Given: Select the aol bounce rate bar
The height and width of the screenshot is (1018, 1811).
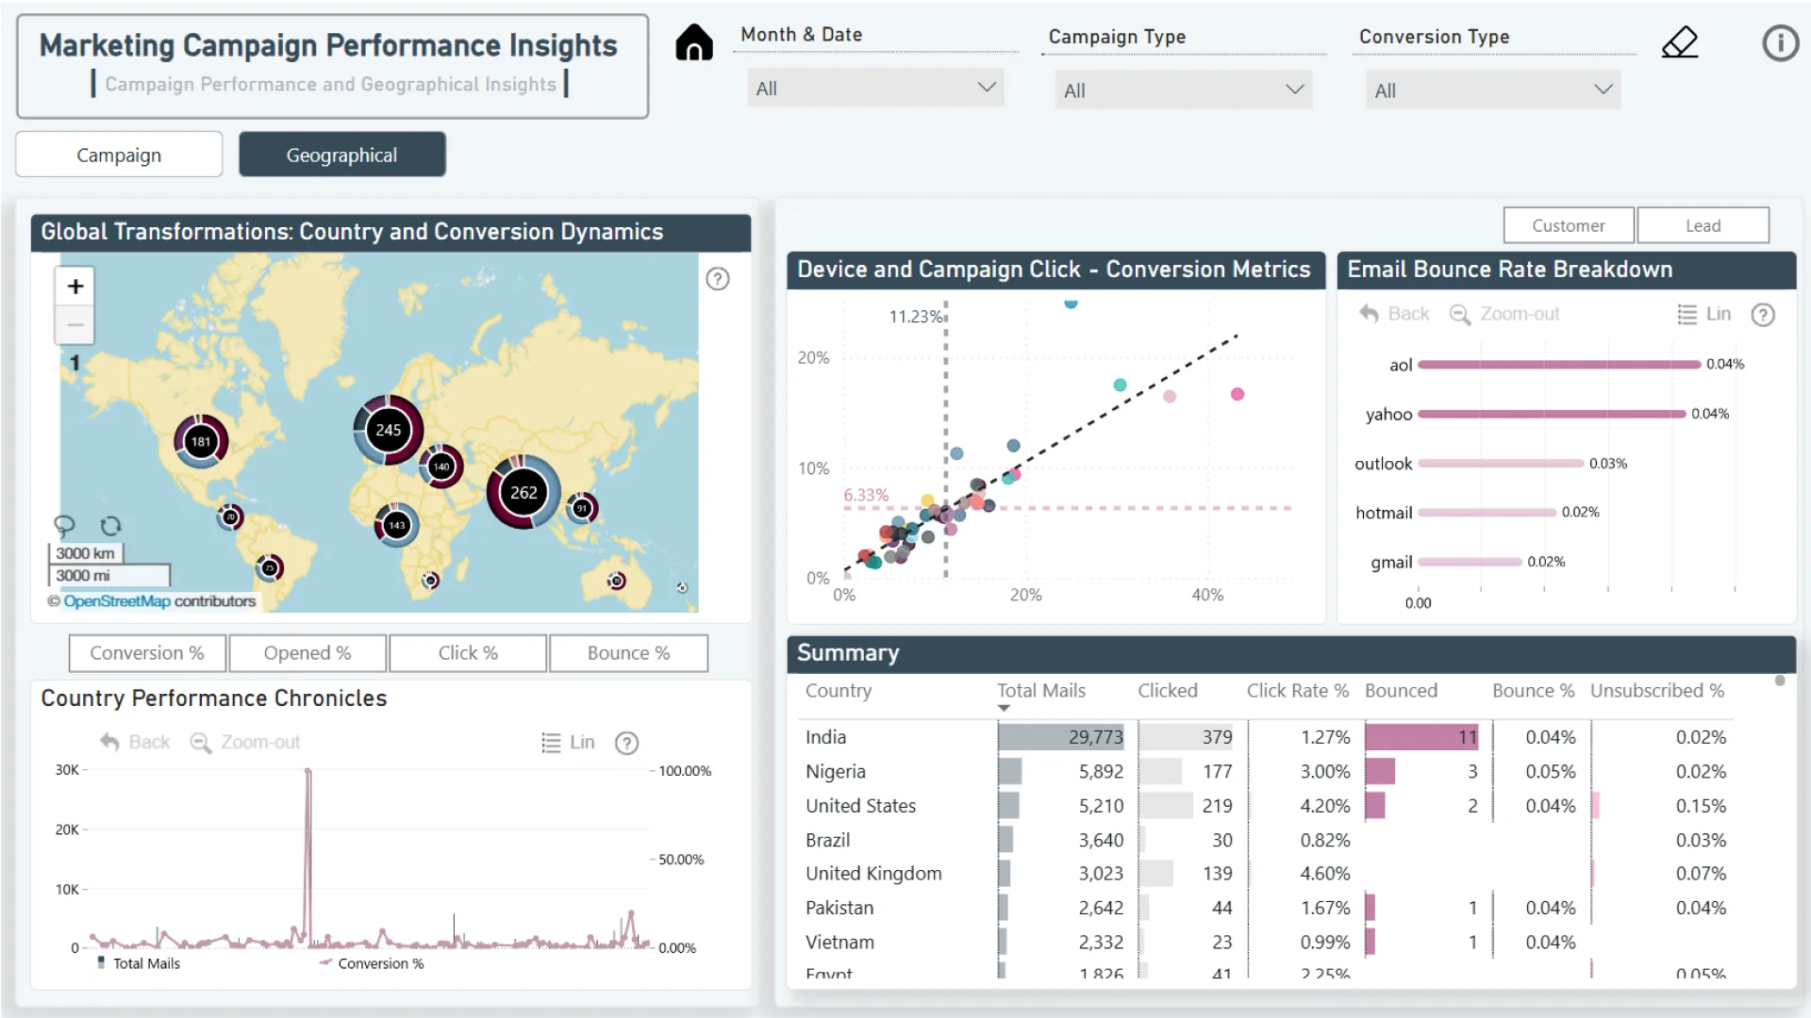Looking at the screenshot, I should point(1559,364).
